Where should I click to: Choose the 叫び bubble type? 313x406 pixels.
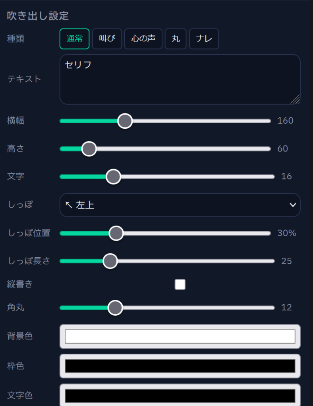(x=107, y=39)
